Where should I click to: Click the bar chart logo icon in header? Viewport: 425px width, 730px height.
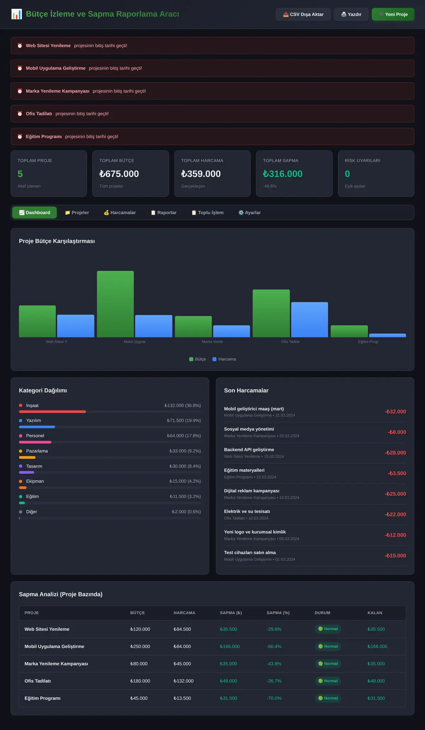pos(17,14)
